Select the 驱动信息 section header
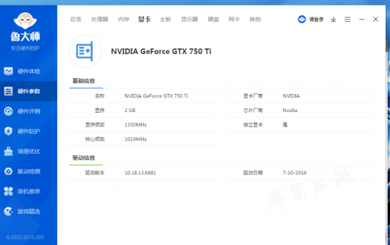 [83, 158]
